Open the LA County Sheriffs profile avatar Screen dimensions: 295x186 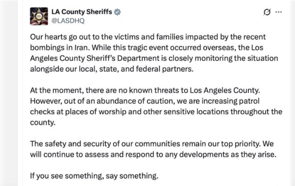[39, 16]
